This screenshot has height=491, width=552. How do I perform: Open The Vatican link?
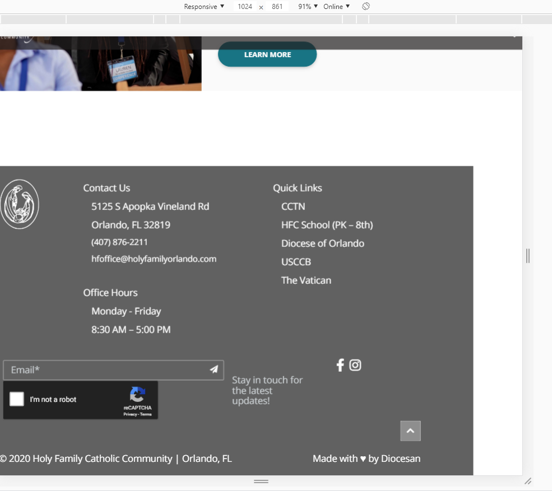(x=306, y=280)
